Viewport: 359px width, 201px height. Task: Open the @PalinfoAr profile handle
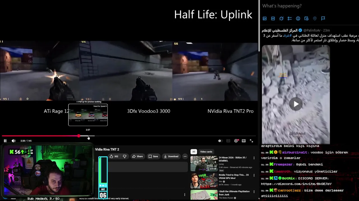(x=312, y=30)
